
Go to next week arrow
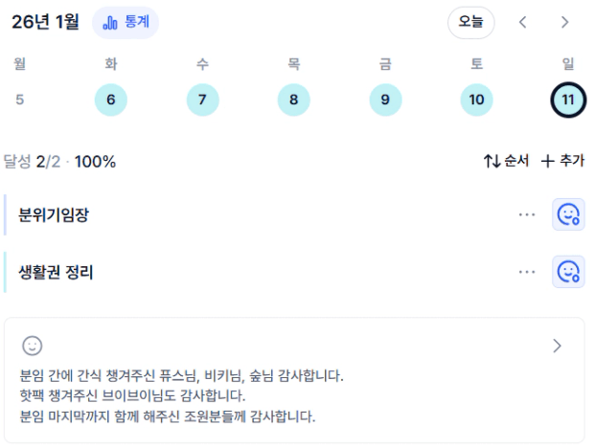pos(565,22)
